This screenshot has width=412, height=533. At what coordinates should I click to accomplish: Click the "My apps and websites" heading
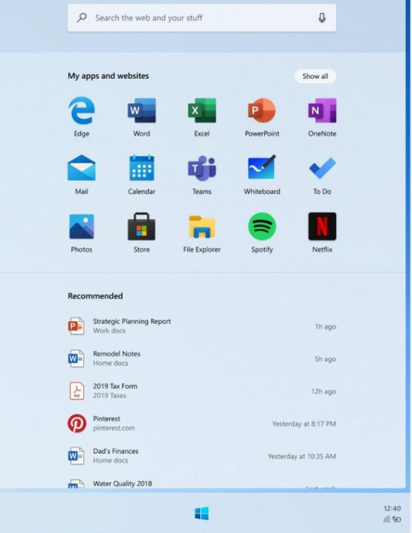(x=108, y=76)
